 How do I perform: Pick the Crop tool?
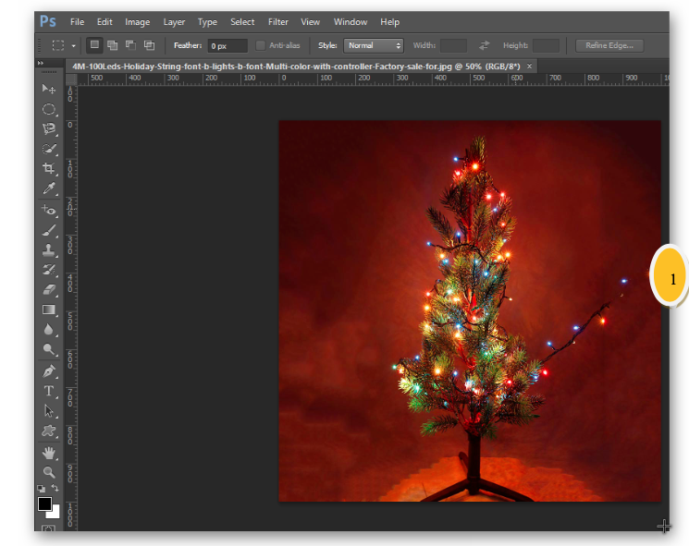49,169
